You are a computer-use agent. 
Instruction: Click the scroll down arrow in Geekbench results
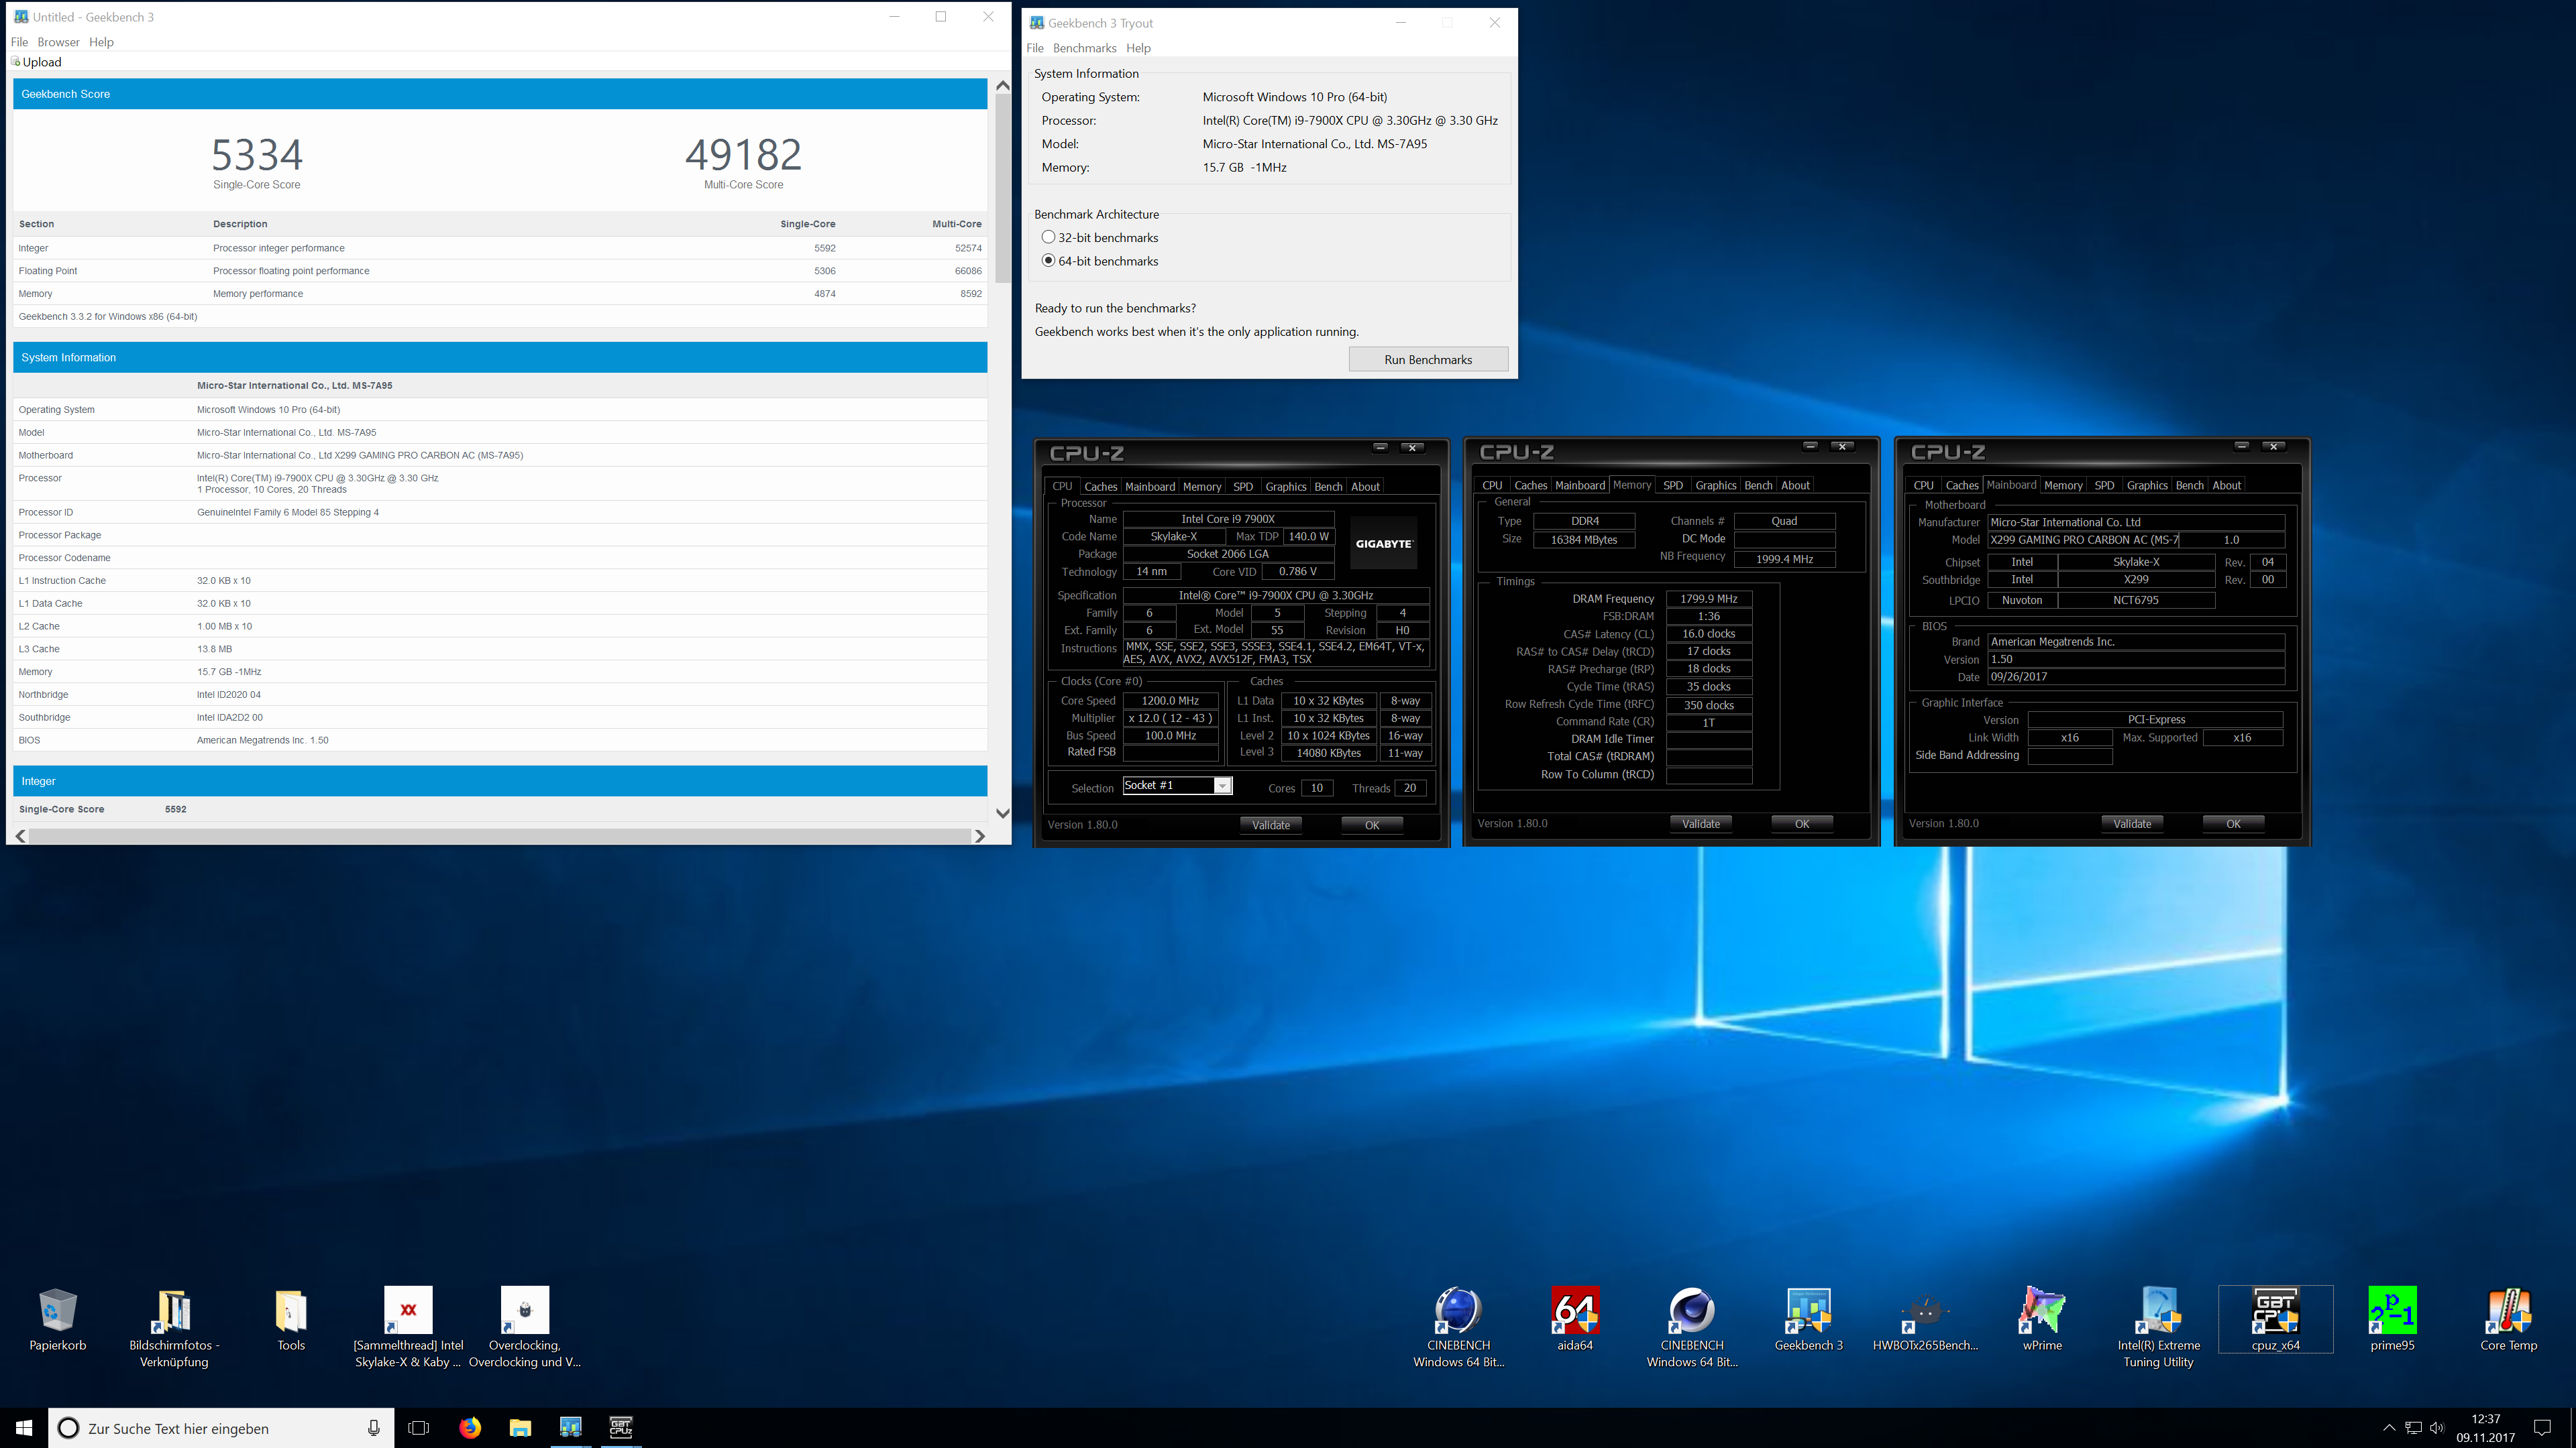1003,813
